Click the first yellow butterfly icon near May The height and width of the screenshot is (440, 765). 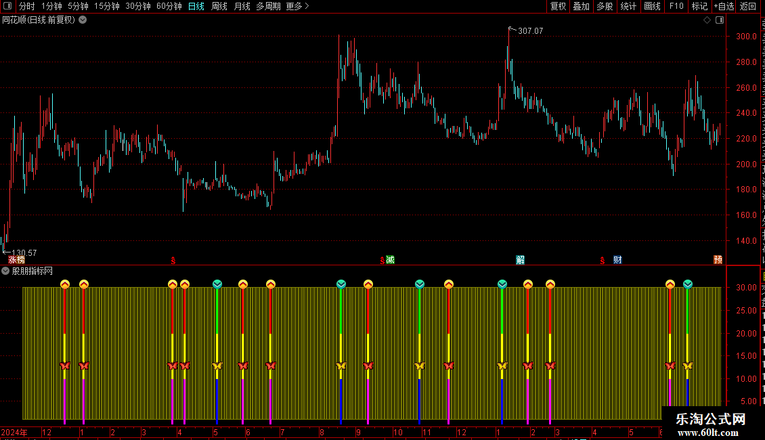click(217, 366)
